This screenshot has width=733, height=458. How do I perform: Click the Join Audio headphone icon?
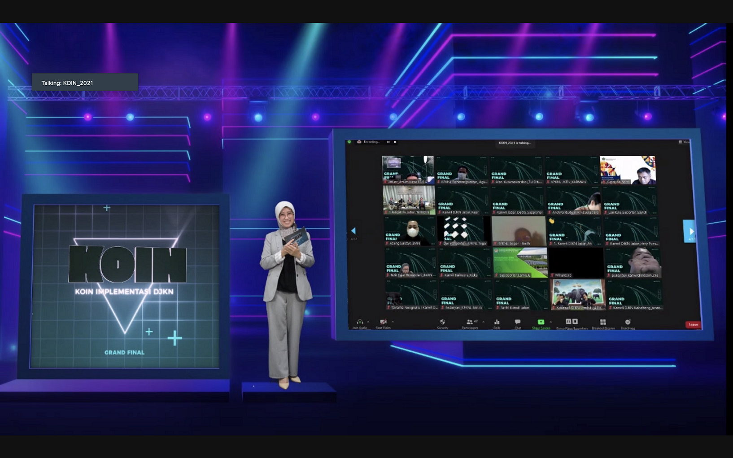tap(360, 322)
